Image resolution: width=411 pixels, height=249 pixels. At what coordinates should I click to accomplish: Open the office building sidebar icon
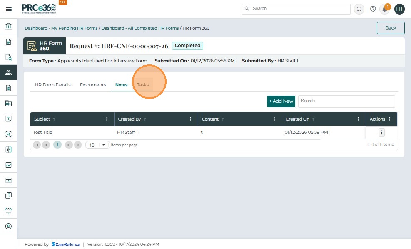[x=8, y=104]
